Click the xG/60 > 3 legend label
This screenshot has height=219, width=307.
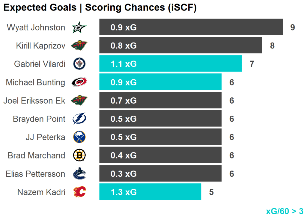tap(285, 211)
